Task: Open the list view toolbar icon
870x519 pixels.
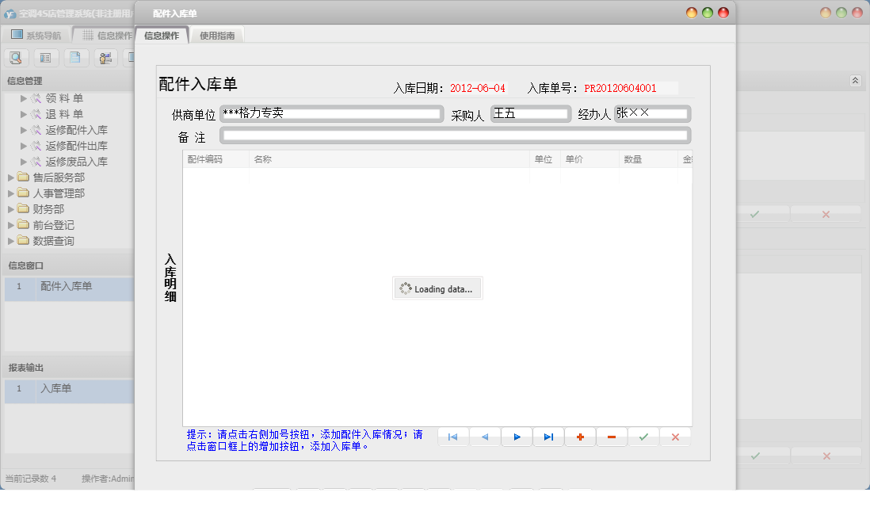Action: (x=45, y=57)
